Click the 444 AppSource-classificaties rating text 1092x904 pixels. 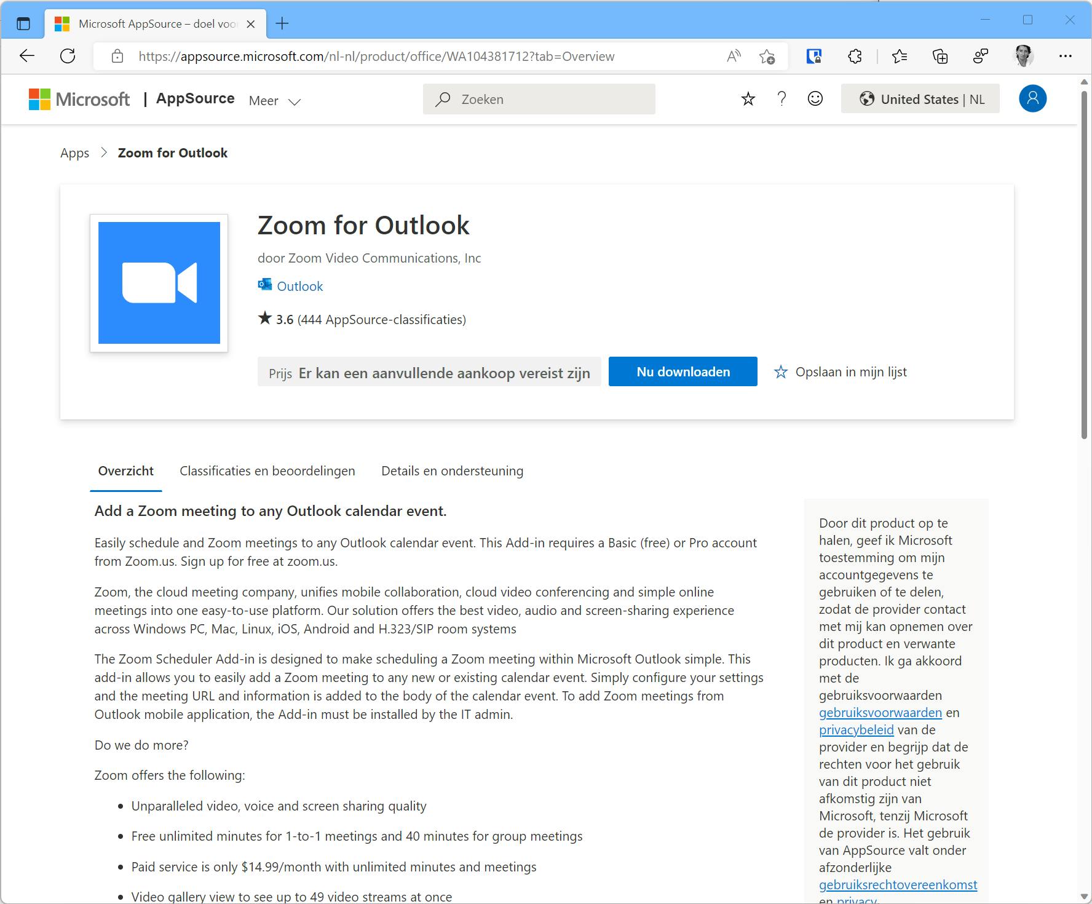click(381, 320)
